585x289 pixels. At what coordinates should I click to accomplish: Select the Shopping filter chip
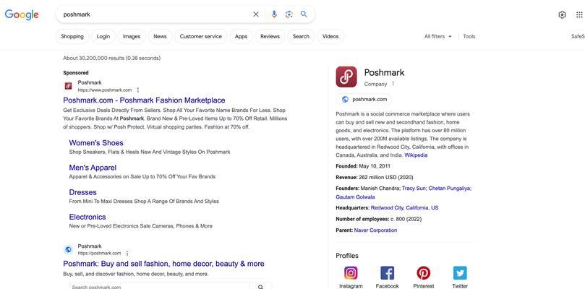click(72, 37)
